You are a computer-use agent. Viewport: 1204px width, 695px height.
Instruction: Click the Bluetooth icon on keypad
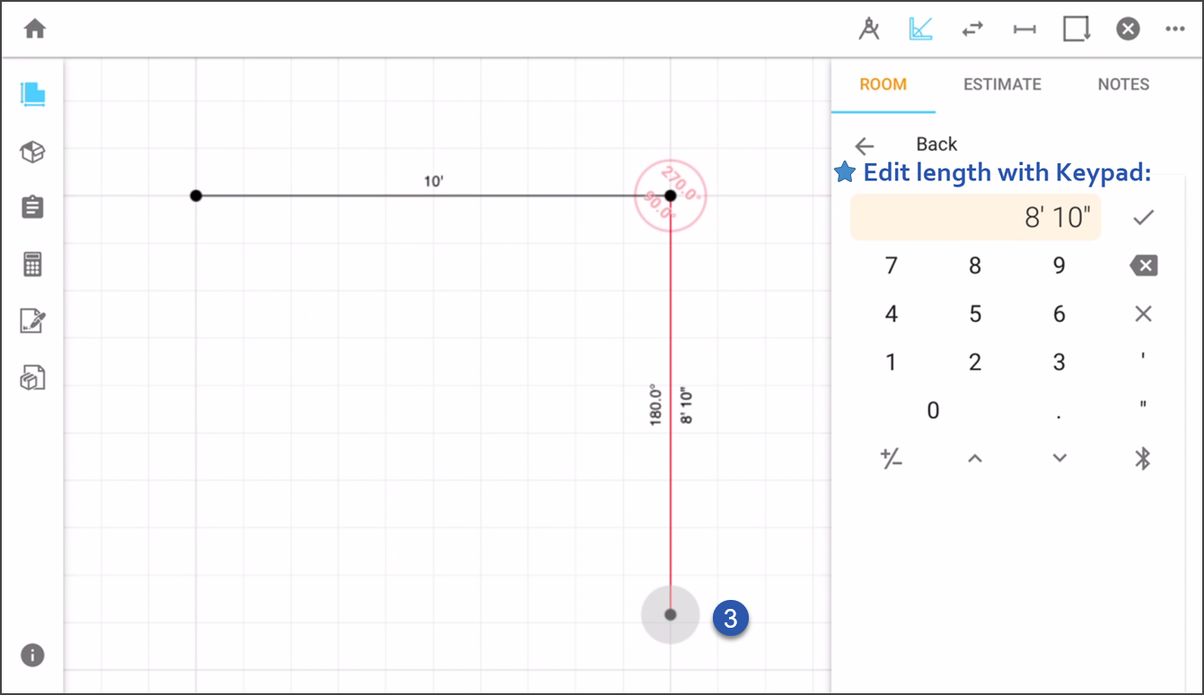point(1143,459)
